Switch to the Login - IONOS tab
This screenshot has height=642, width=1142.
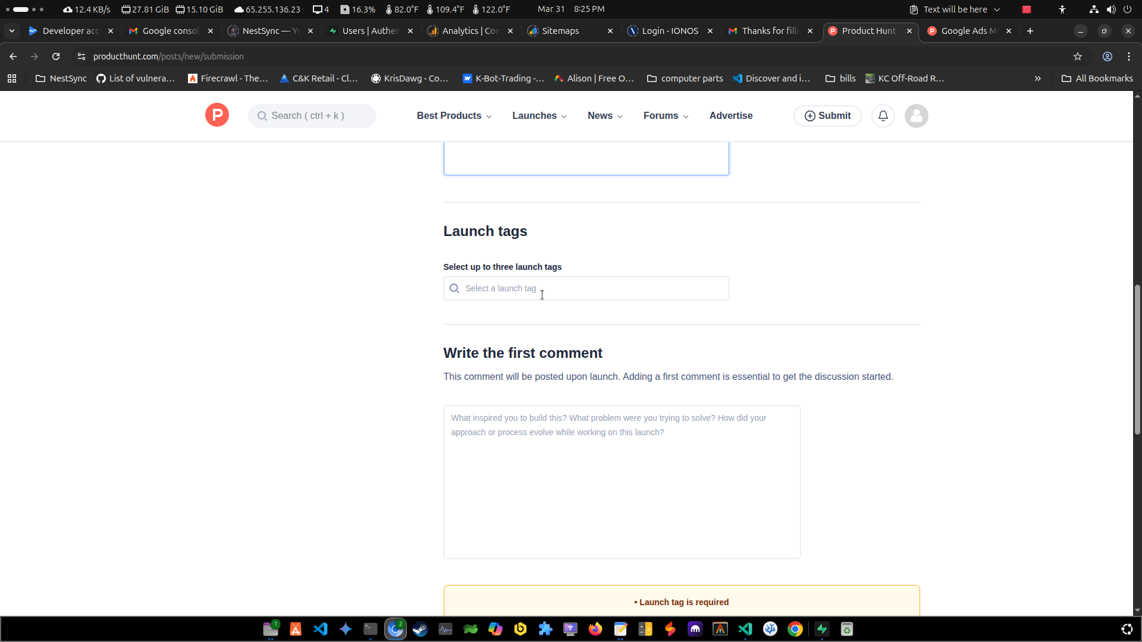[670, 31]
